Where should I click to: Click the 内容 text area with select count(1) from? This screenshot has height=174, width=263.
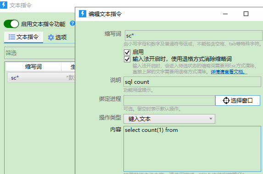tap(192, 148)
